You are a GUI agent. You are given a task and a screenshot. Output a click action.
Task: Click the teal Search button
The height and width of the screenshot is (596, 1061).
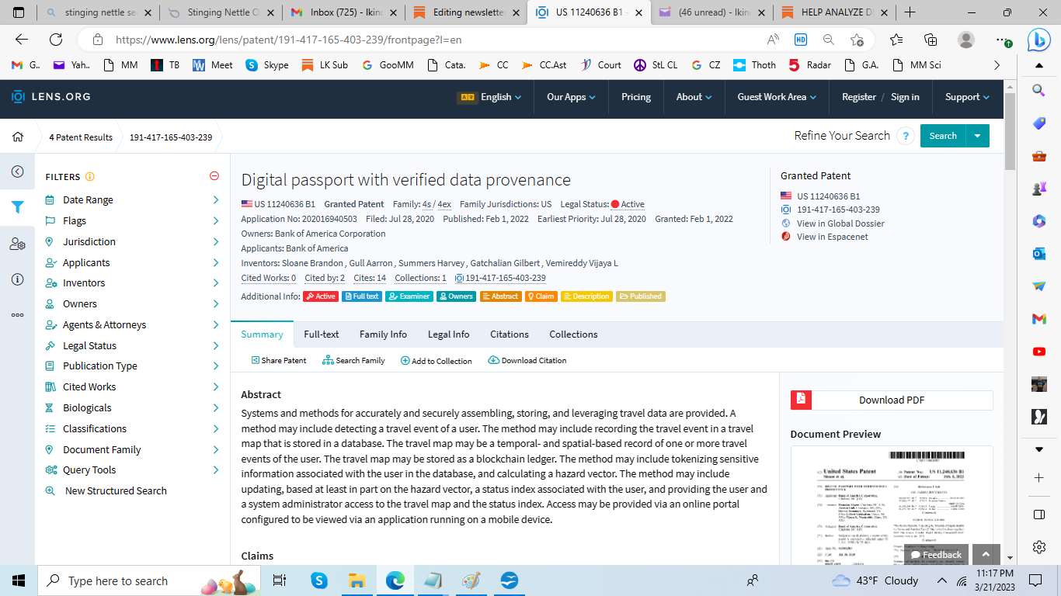click(943, 136)
